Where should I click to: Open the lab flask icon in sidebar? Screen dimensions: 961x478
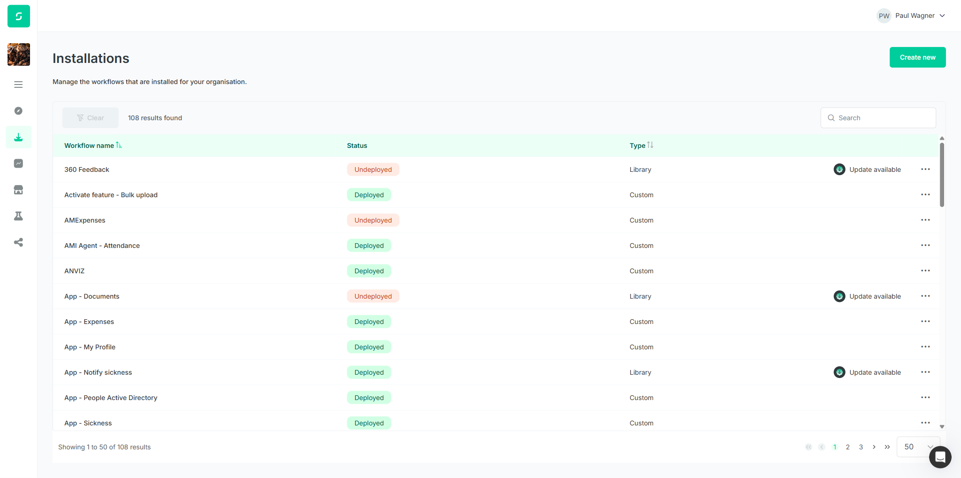(x=18, y=216)
